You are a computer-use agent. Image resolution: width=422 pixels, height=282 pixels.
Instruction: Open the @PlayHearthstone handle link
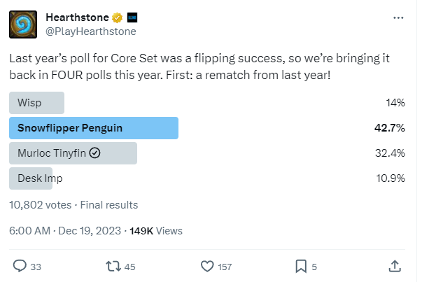[x=91, y=31]
